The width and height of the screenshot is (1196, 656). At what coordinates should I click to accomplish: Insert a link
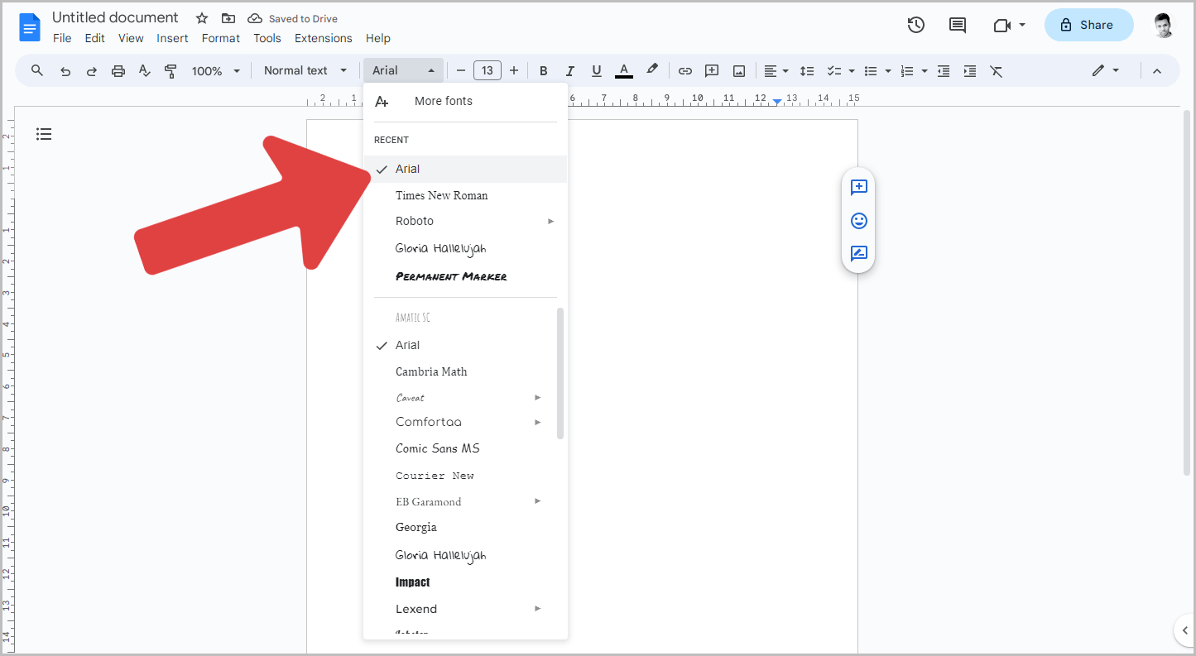[685, 71]
